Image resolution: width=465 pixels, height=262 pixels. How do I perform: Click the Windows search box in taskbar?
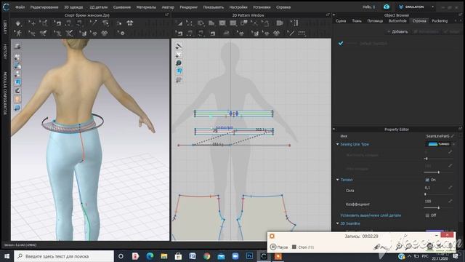coord(64,256)
